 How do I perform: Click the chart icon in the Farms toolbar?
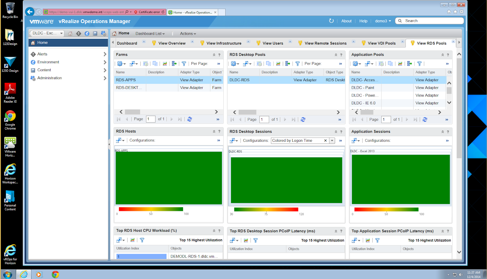click(x=165, y=64)
